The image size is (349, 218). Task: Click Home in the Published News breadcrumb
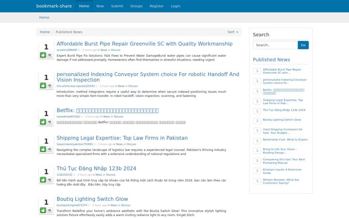[45, 32]
